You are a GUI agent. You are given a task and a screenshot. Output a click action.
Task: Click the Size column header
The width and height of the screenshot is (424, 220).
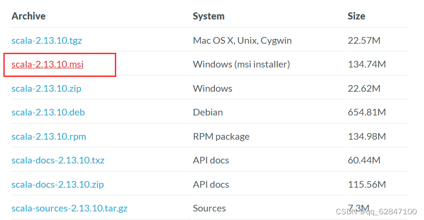pos(356,16)
